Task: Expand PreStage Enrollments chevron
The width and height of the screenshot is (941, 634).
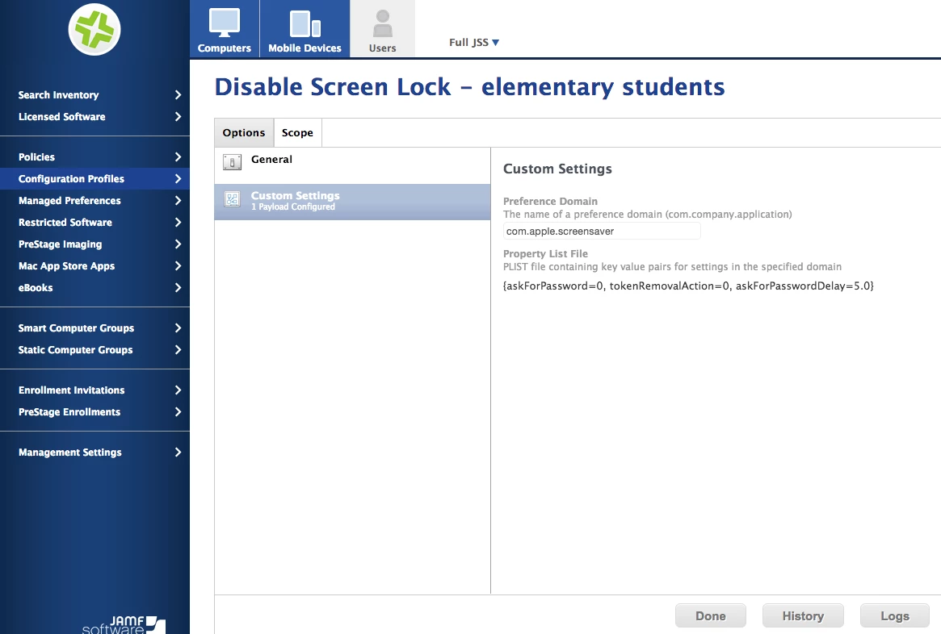Action: 178,411
